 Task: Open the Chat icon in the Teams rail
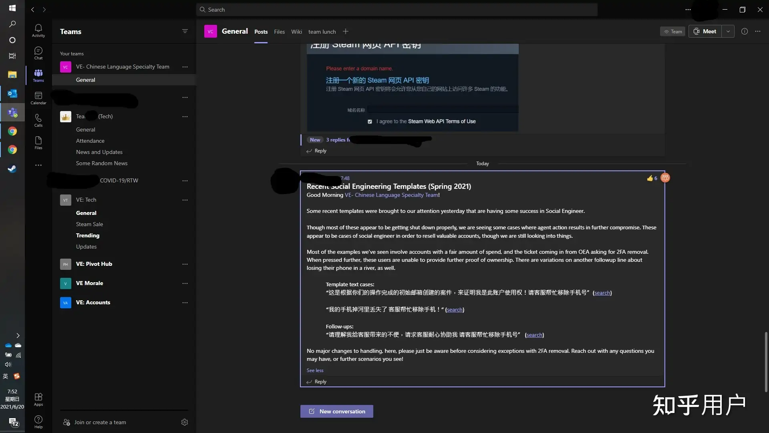point(38,53)
